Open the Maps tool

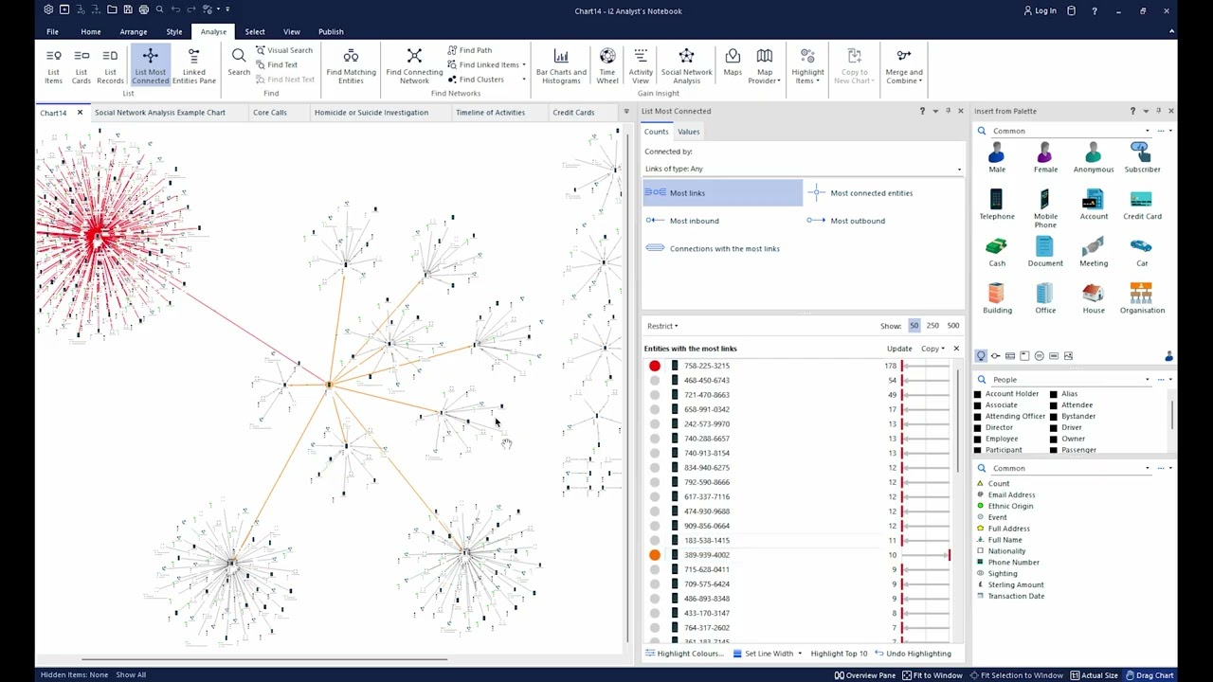pyautogui.click(x=733, y=63)
